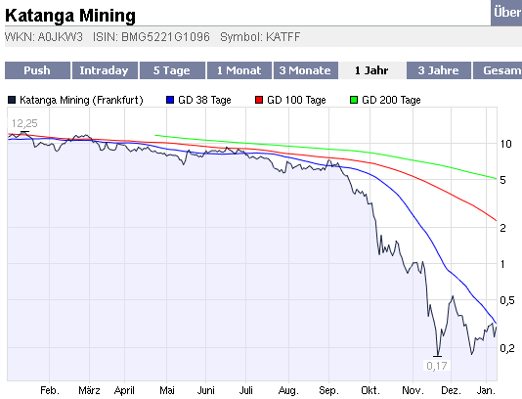This screenshot has height=399, width=522.
Task: Select the GD 100 Tage legend label
Action: coord(296,100)
